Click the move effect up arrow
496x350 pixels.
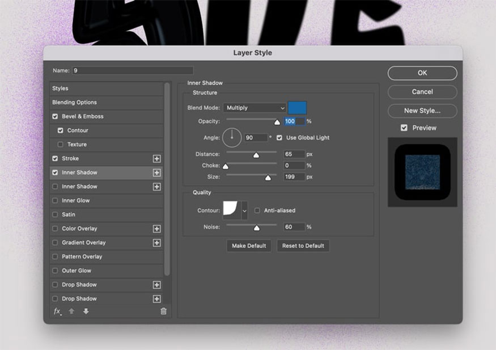[x=71, y=311]
